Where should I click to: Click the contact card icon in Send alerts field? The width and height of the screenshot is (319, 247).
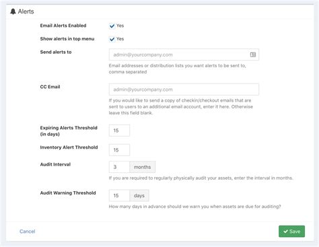click(253, 55)
